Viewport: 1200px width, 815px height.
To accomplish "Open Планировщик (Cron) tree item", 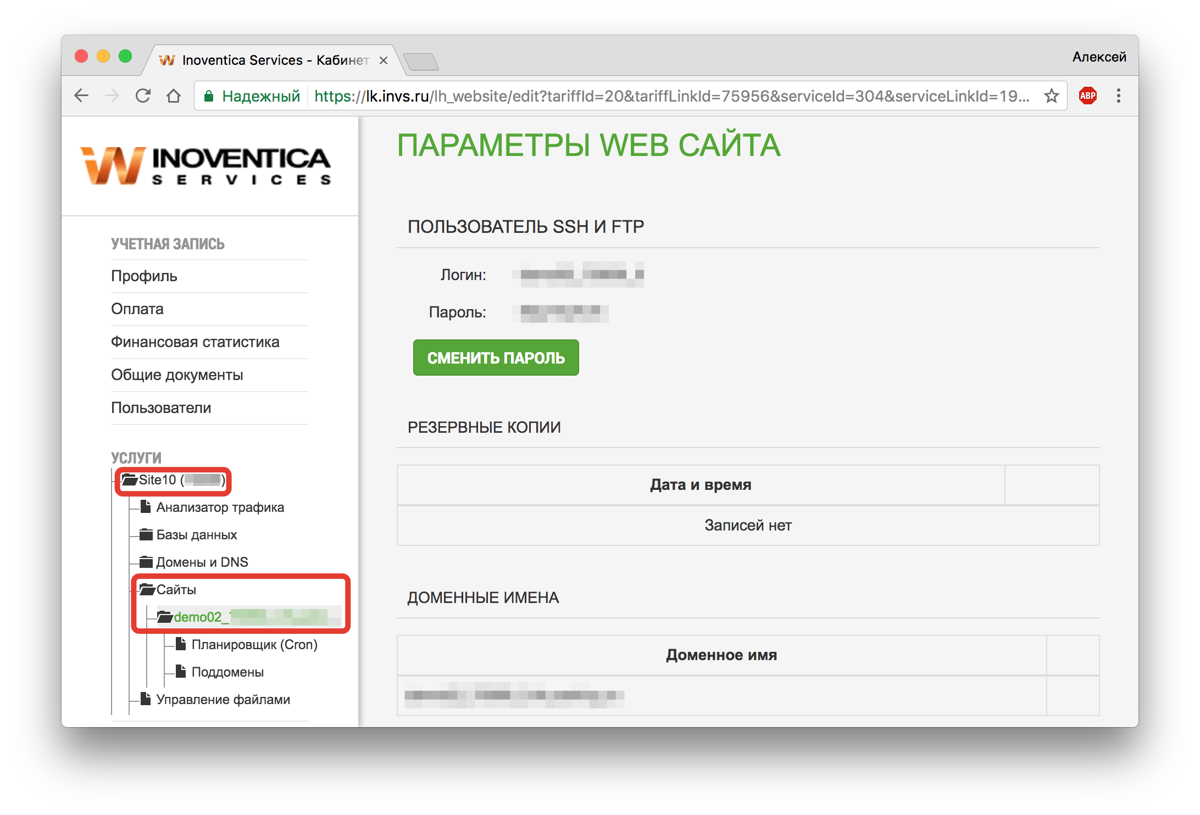I will click(254, 644).
